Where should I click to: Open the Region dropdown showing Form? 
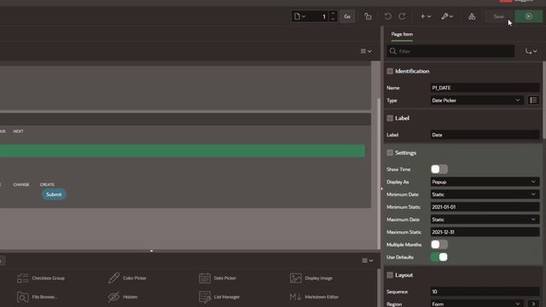point(477,304)
